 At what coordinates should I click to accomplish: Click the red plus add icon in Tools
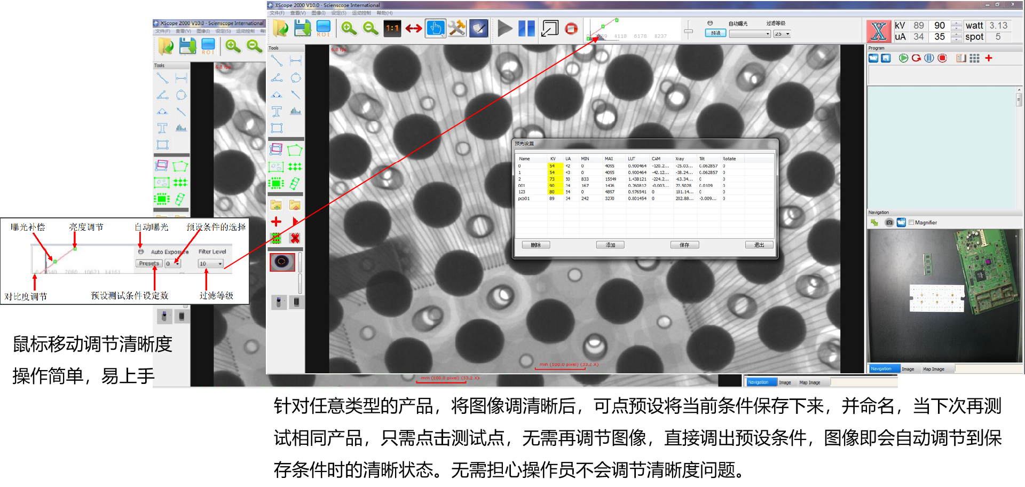[276, 222]
